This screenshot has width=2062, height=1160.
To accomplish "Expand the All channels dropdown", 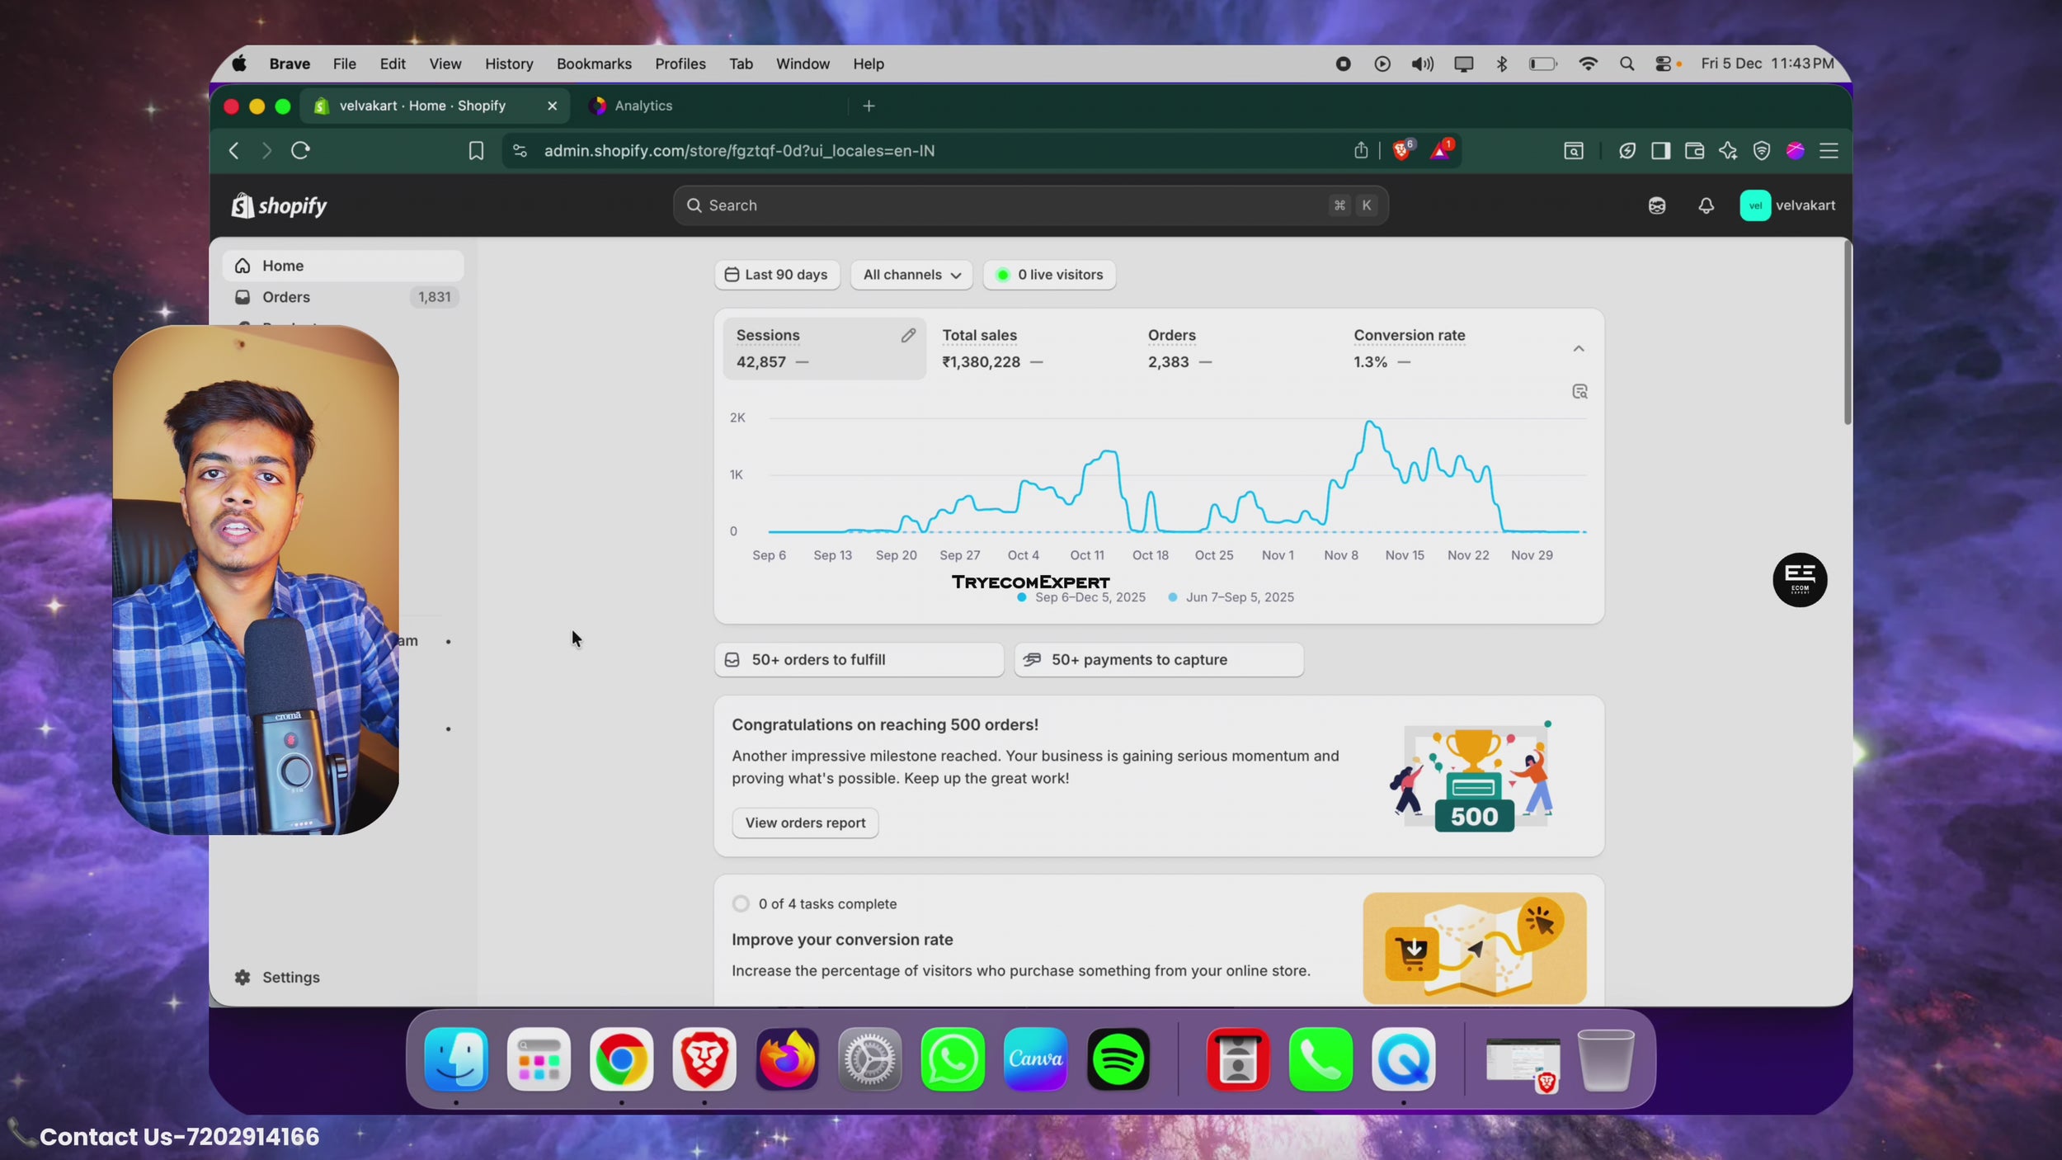I will (911, 275).
